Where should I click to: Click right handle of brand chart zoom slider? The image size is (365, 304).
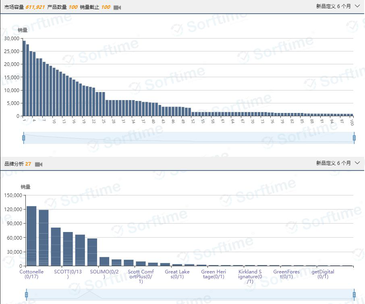[354, 294]
